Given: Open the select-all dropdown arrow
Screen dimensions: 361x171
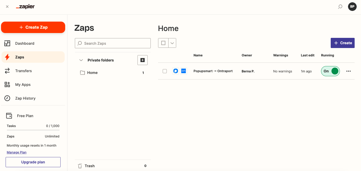Looking at the screenshot, I should coord(172,43).
